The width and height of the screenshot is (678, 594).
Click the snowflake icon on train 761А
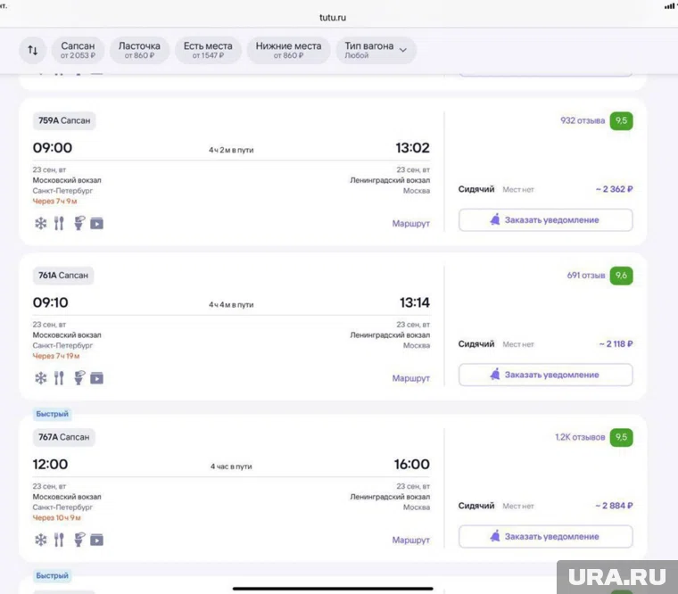click(40, 378)
